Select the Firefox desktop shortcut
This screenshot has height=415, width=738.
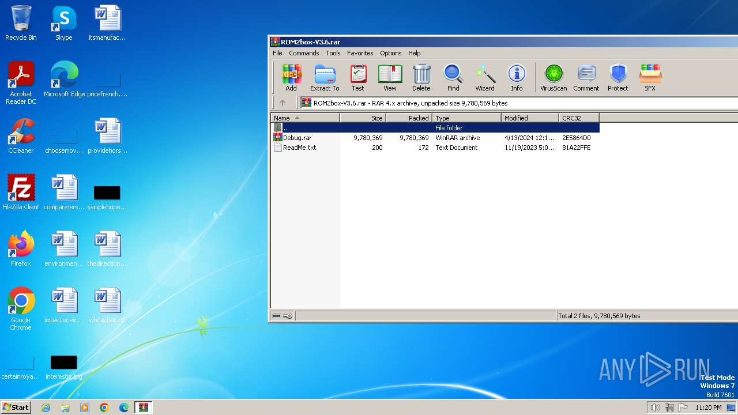tap(21, 249)
